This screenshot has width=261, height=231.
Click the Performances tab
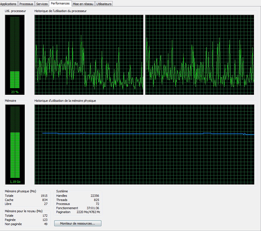coord(60,3)
